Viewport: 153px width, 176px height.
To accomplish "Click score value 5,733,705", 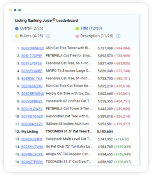I will click(x=105, y=79).
